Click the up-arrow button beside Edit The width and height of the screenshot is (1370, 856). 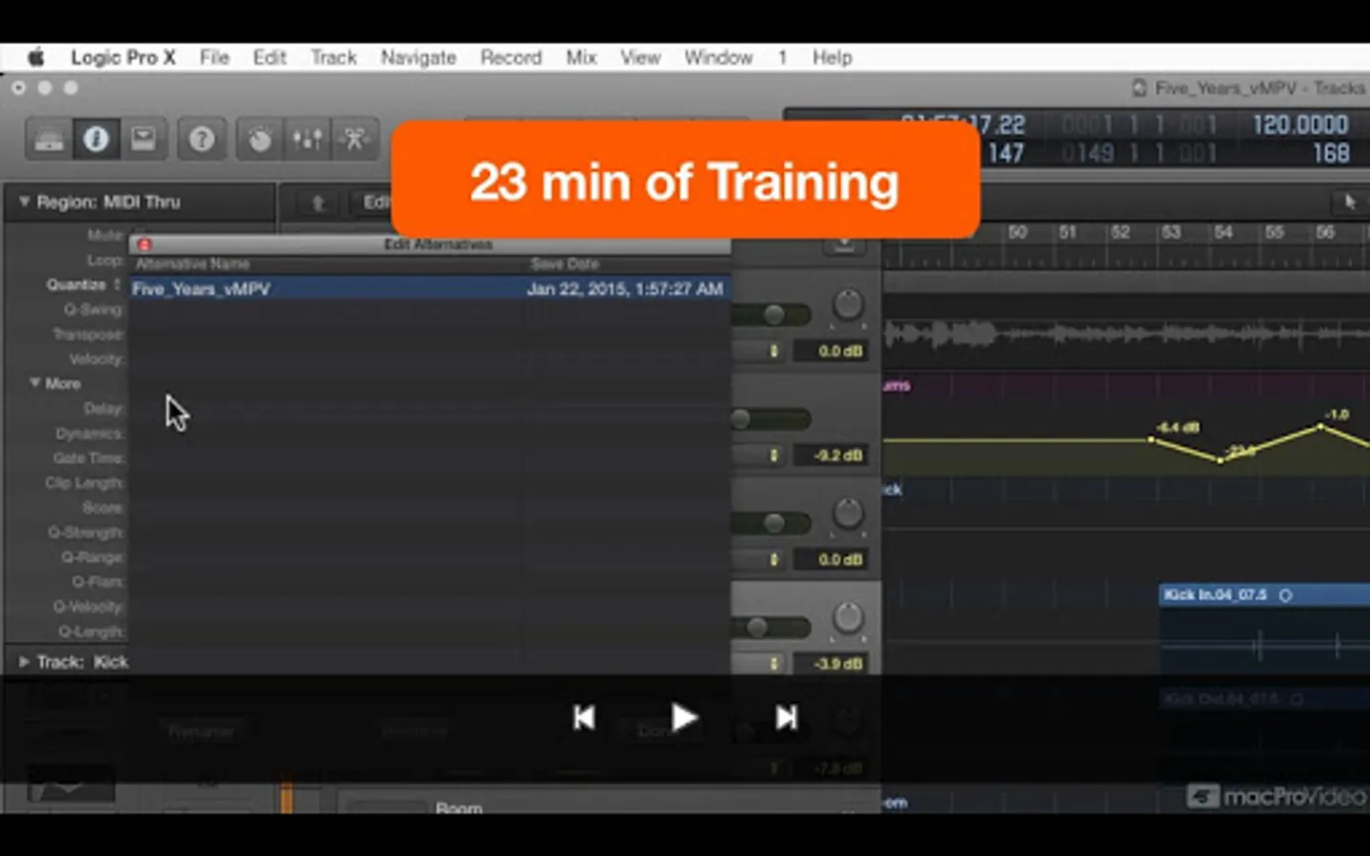[318, 203]
